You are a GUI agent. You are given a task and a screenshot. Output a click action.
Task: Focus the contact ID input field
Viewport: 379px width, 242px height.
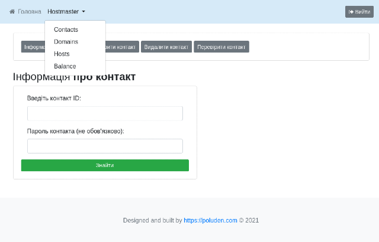(x=105, y=113)
